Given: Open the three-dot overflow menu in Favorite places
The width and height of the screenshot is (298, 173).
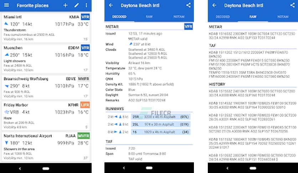Looking at the screenshot, I should [x=86, y=5].
